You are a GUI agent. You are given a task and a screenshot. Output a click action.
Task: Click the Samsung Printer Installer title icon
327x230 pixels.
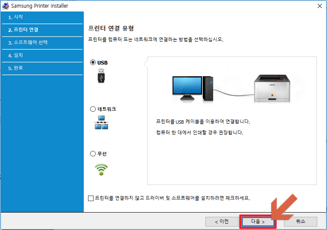(6, 6)
